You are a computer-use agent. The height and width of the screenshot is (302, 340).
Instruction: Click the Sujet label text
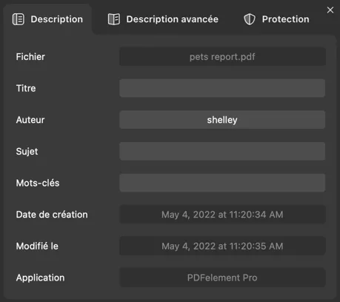27,152
